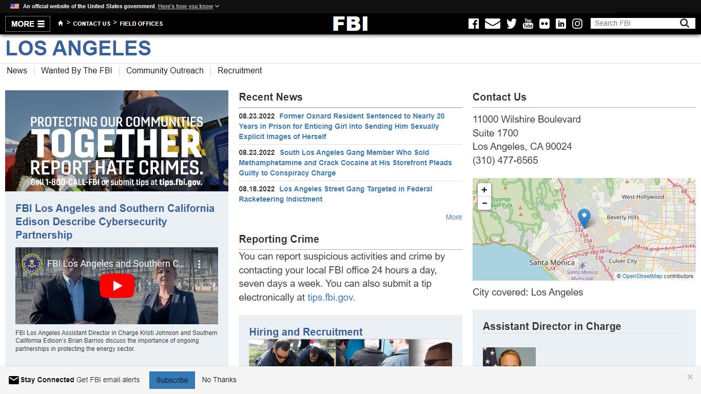Open the News tab
701x394 pixels.
pos(17,71)
